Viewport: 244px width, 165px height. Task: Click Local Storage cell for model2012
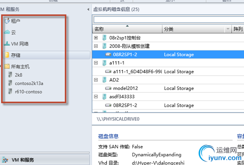point(179,88)
